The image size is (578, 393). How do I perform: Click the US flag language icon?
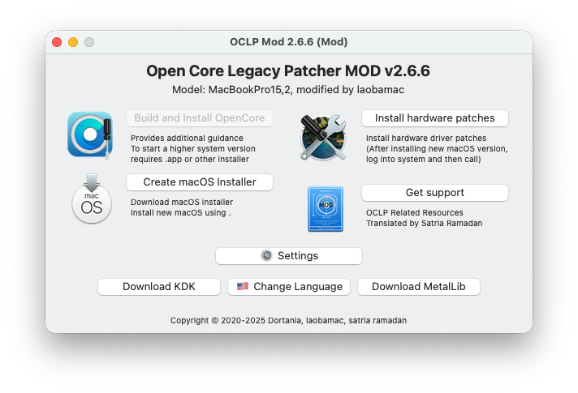[x=242, y=287]
